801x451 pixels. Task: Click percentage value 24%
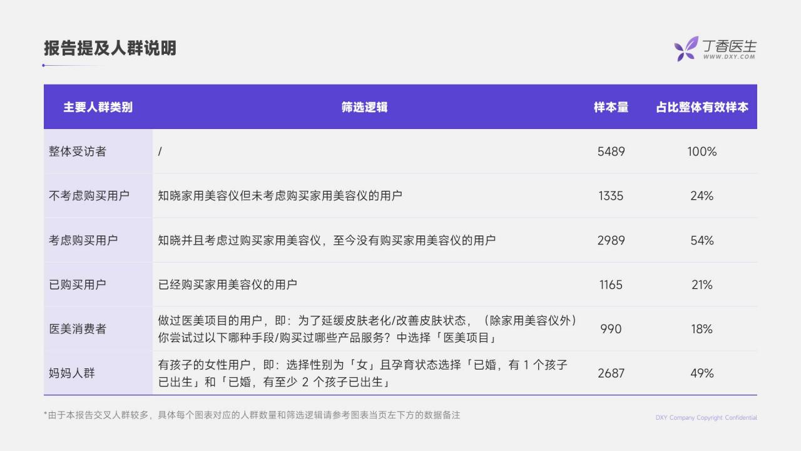point(702,195)
